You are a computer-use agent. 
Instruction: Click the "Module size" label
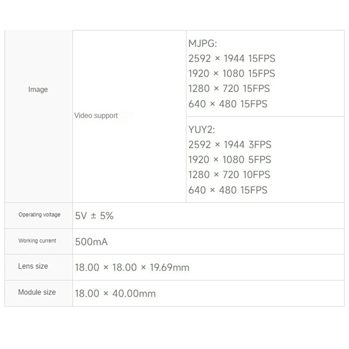click(x=37, y=292)
